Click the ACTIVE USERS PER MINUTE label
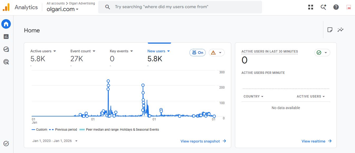This screenshot has height=153, width=355. click(x=263, y=73)
